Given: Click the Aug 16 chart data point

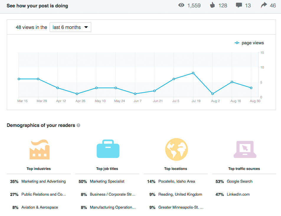Looking at the screenshot, I should click(232, 82).
